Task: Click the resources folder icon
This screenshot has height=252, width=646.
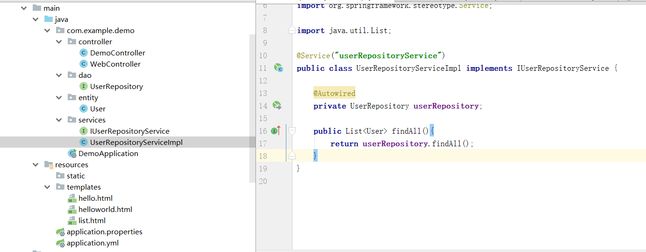Action: tap(48, 164)
